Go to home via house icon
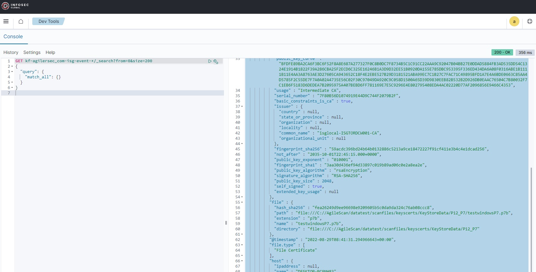 [x=21, y=21]
